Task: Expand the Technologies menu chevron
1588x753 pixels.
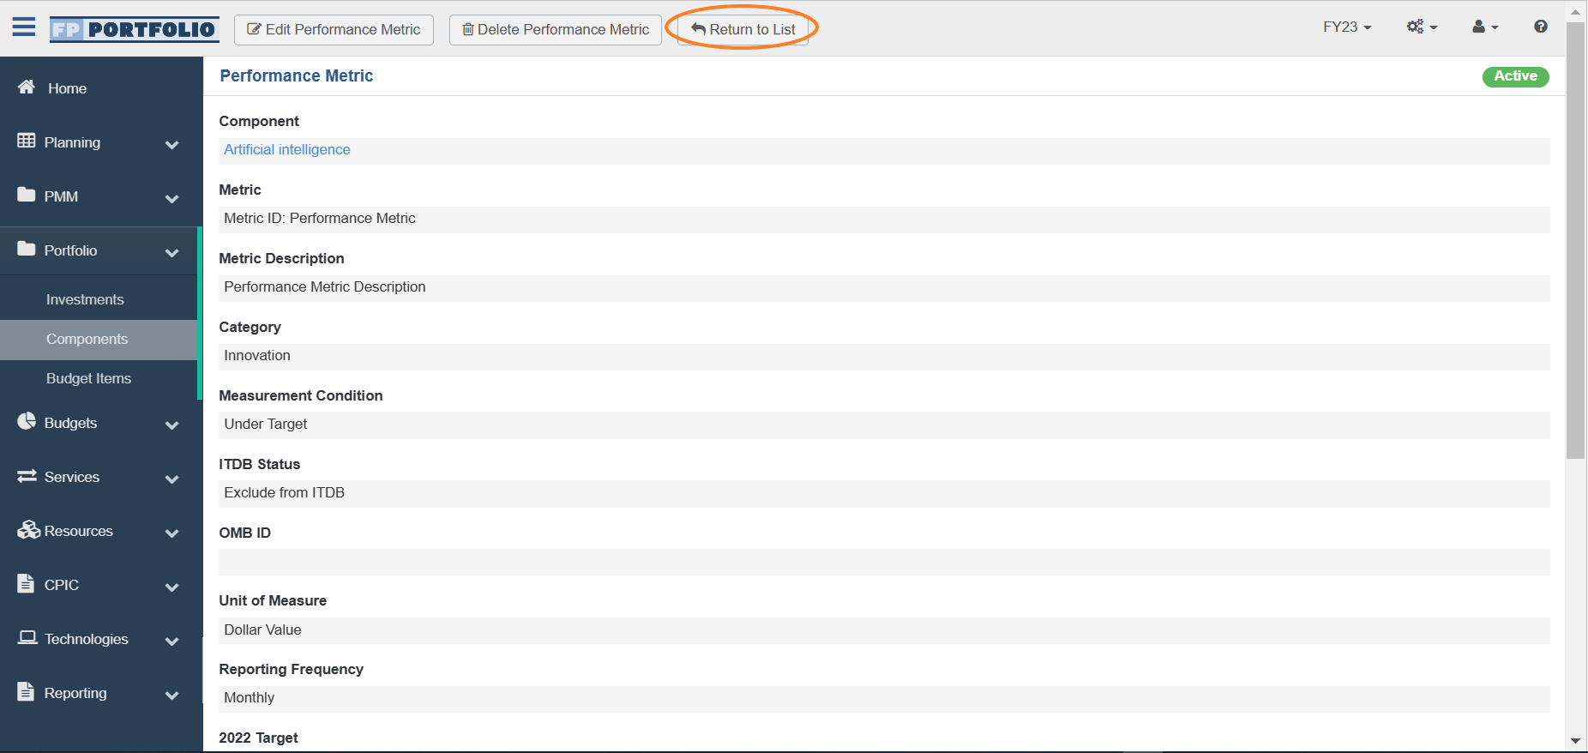Action: coord(171,641)
